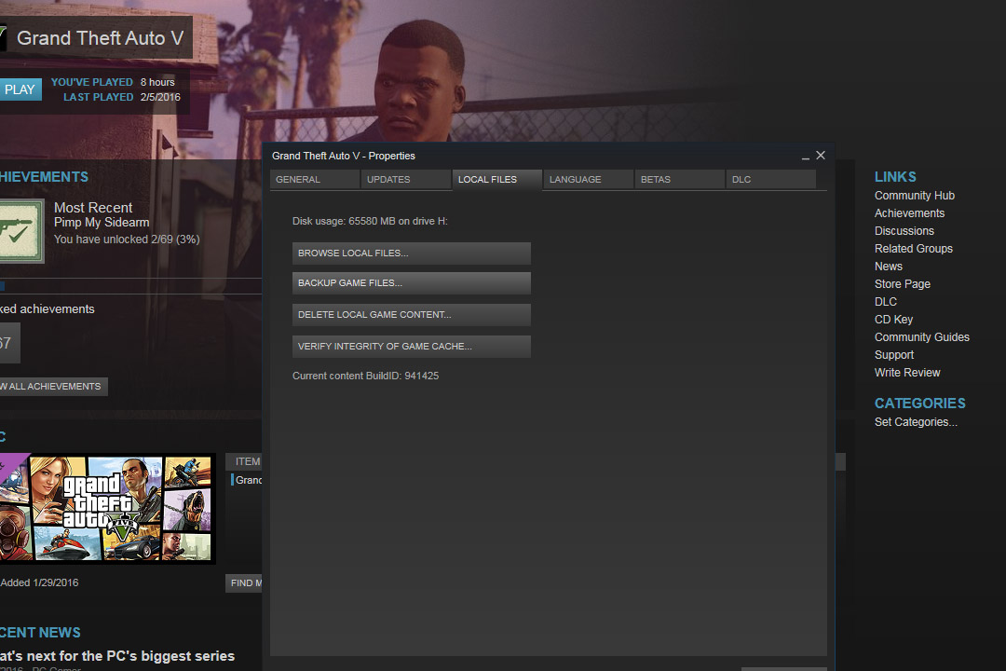Click the Added 1/29/2016 date text
This screenshot has width=1006, height=671.
(x=39, y=582)
